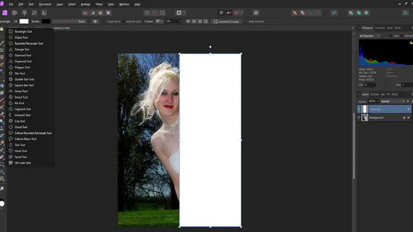
Task: Click the auto white balance color-wheel icon
Action: pos(101,13)
